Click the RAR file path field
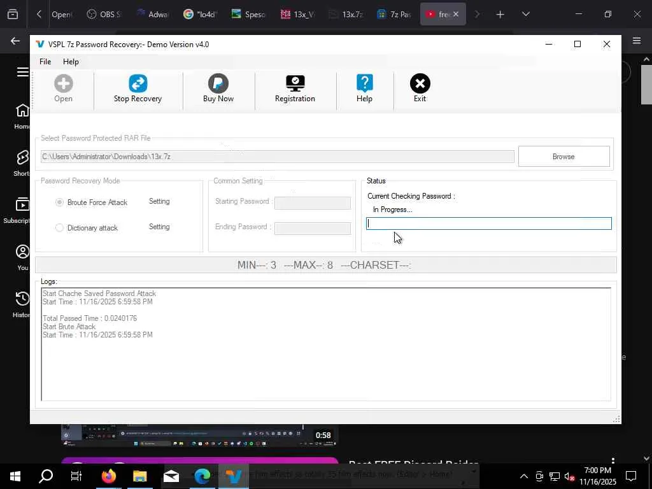 coord(278,157)
